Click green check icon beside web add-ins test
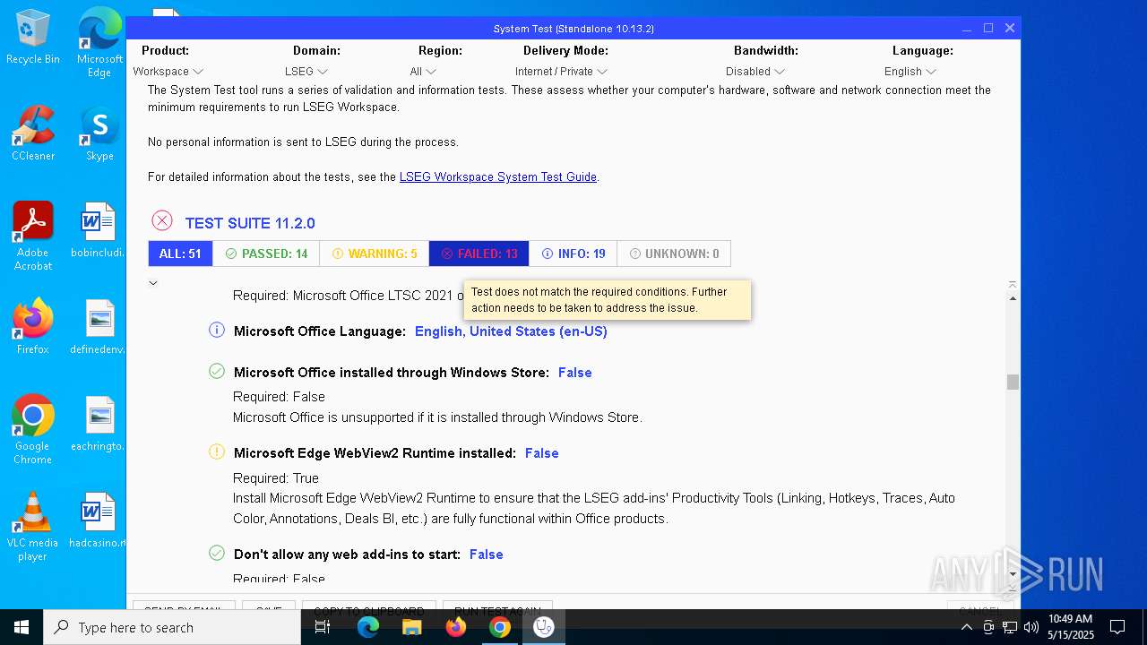This screenshot has width=1147, height=645. click(217, 554)
